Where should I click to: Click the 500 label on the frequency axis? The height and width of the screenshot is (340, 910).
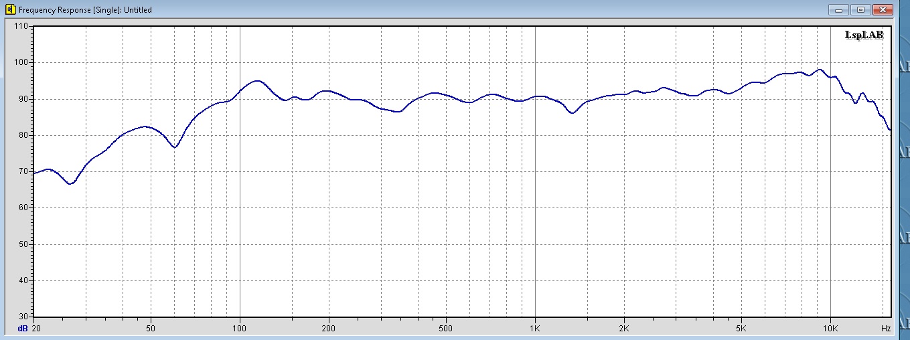446,329
